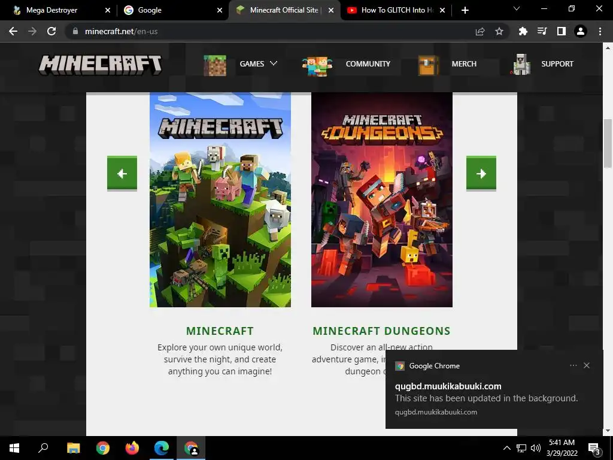Click the MINECRAFT game title link

(x=220, y=331)
